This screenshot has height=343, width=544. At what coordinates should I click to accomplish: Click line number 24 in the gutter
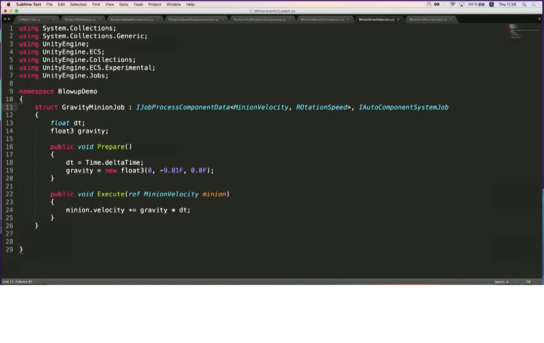9,210
